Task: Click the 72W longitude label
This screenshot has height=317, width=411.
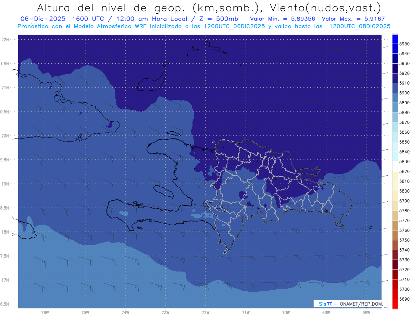Action: pos(206,313)
